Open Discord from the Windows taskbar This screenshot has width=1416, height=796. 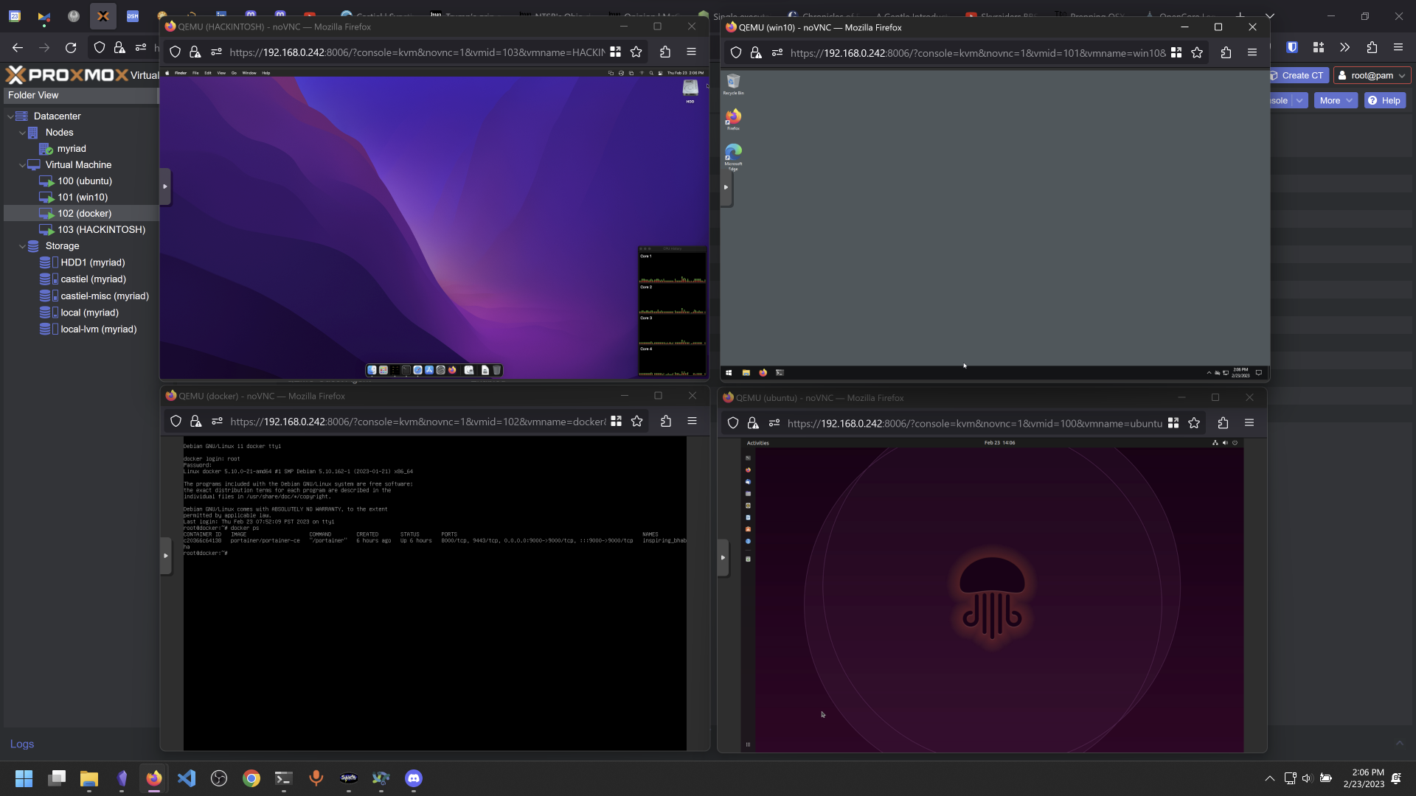coord(413,778)
